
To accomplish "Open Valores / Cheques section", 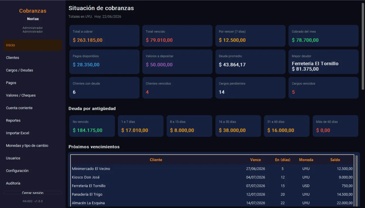I will (33, 95).
